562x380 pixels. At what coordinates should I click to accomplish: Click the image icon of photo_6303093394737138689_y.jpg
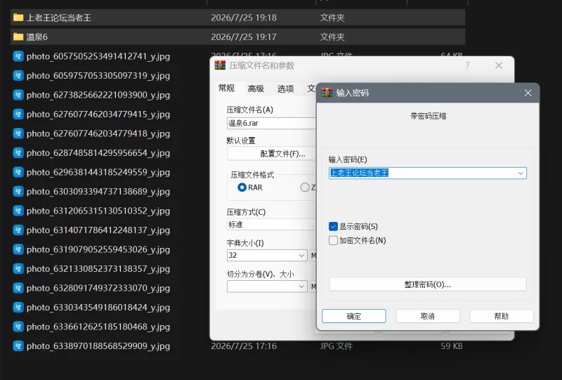[18, 192]
